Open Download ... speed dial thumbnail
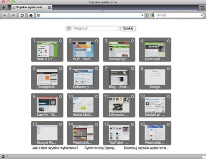 click(x=155, y=49)
